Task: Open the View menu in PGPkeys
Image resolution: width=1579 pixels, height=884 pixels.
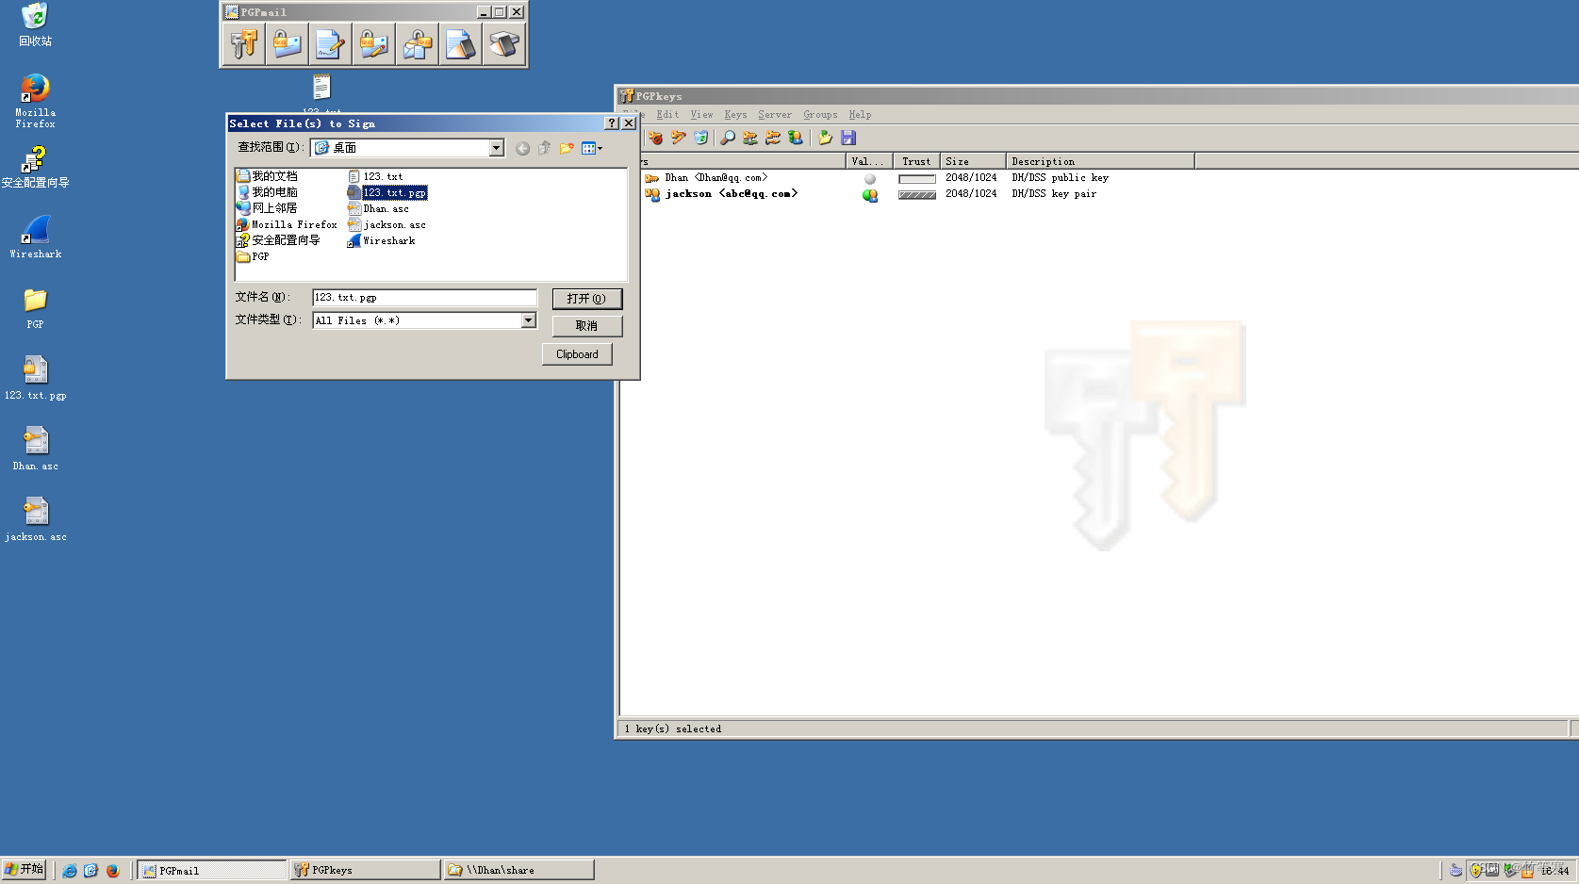Action: pos(701,115)
